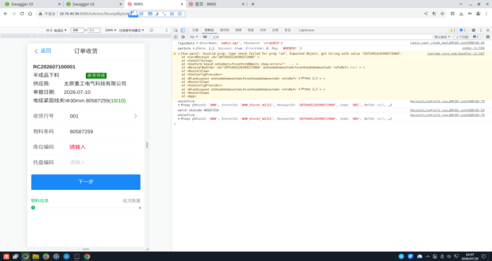Click the blue issues count badge
The height and width of the screenshot is (261, 492).
point(463,30)
